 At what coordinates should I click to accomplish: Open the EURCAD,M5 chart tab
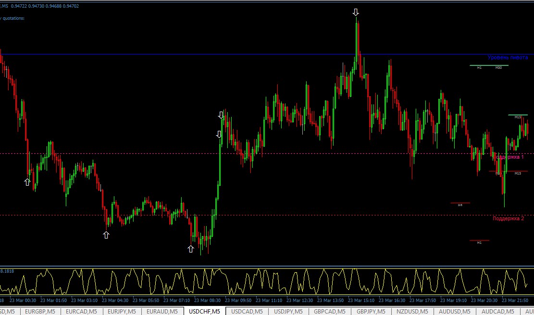pyautogui.click(x=81, y=311)
